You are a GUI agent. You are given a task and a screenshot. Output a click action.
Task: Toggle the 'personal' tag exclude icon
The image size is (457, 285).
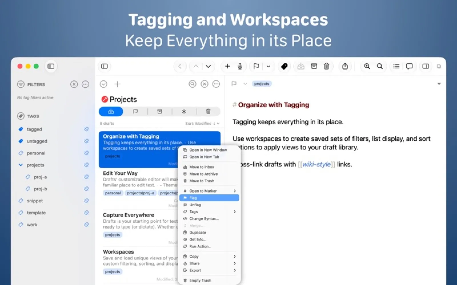[x=86, y=153]
